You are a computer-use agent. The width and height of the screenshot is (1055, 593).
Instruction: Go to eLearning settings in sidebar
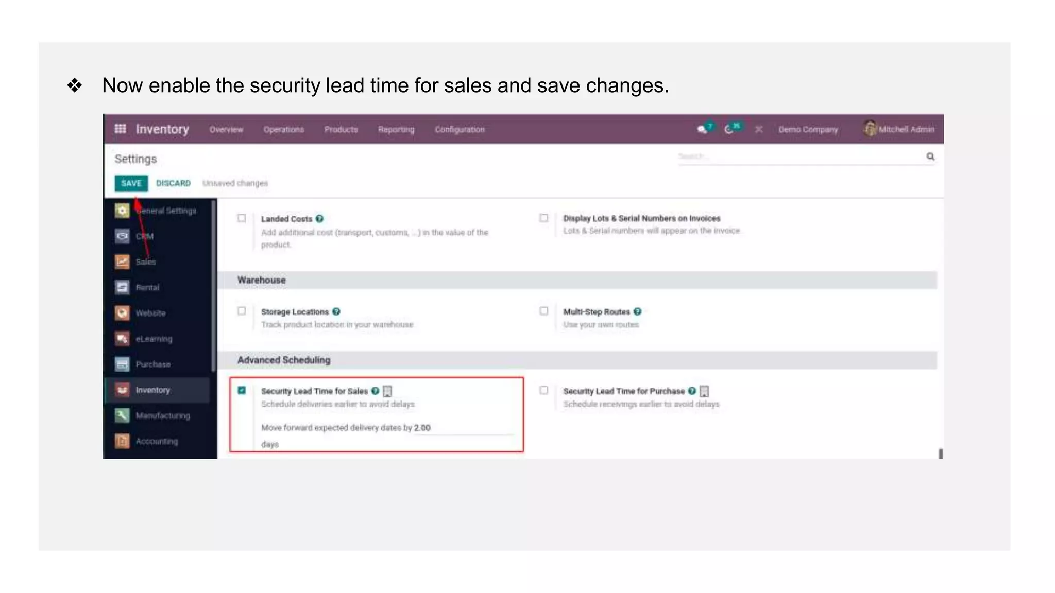(154, 339)
